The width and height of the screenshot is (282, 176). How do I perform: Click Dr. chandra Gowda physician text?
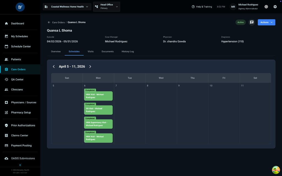(x=174, y=42)
